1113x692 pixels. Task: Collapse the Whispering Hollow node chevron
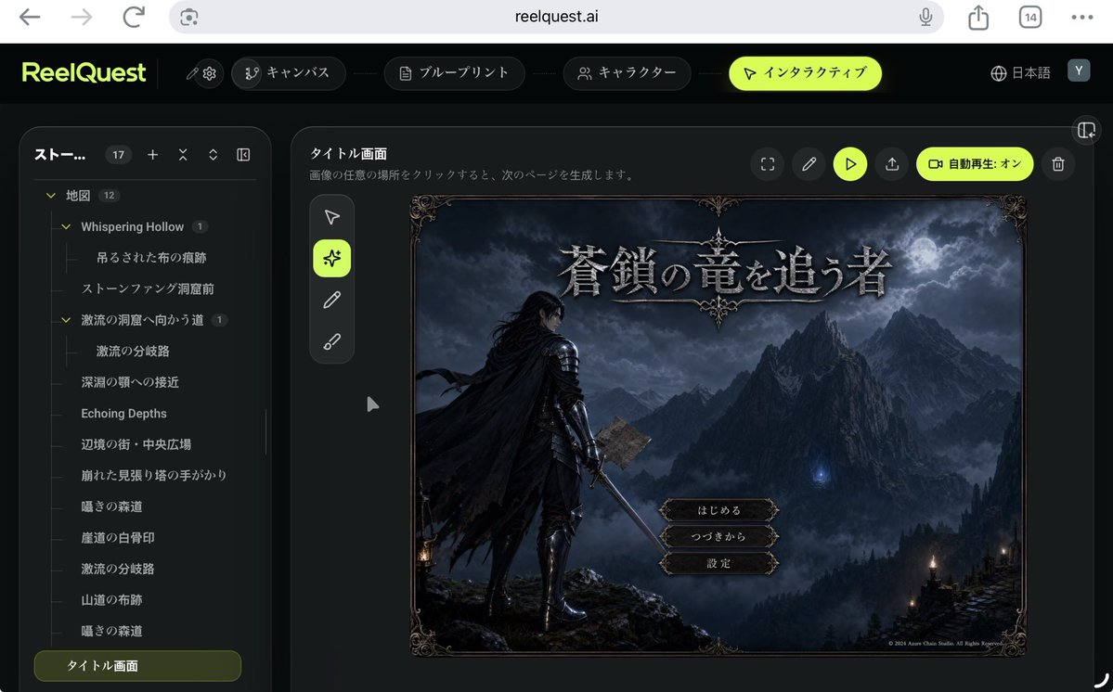pos(66,227)
